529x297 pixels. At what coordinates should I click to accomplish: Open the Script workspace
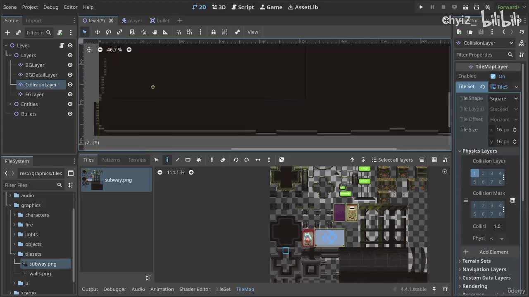pyautogui.click(x=243, y=7)
